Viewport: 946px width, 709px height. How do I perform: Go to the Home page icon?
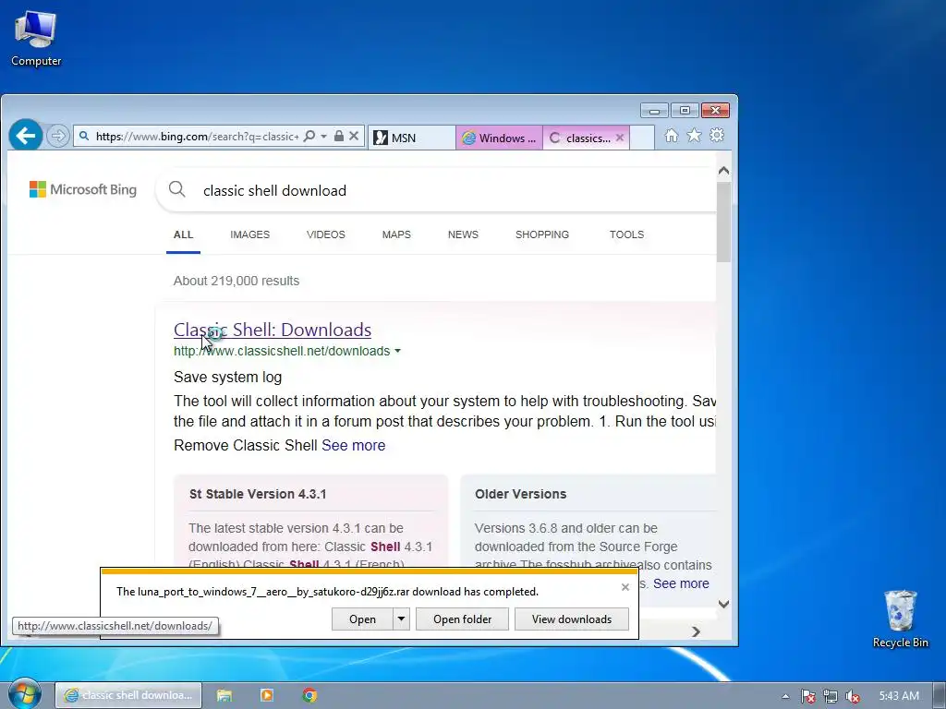pyautogui.click(x=672, y=136)
